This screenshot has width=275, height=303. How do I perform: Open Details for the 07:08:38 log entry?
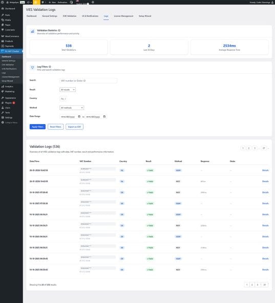[x=265, y=204]
